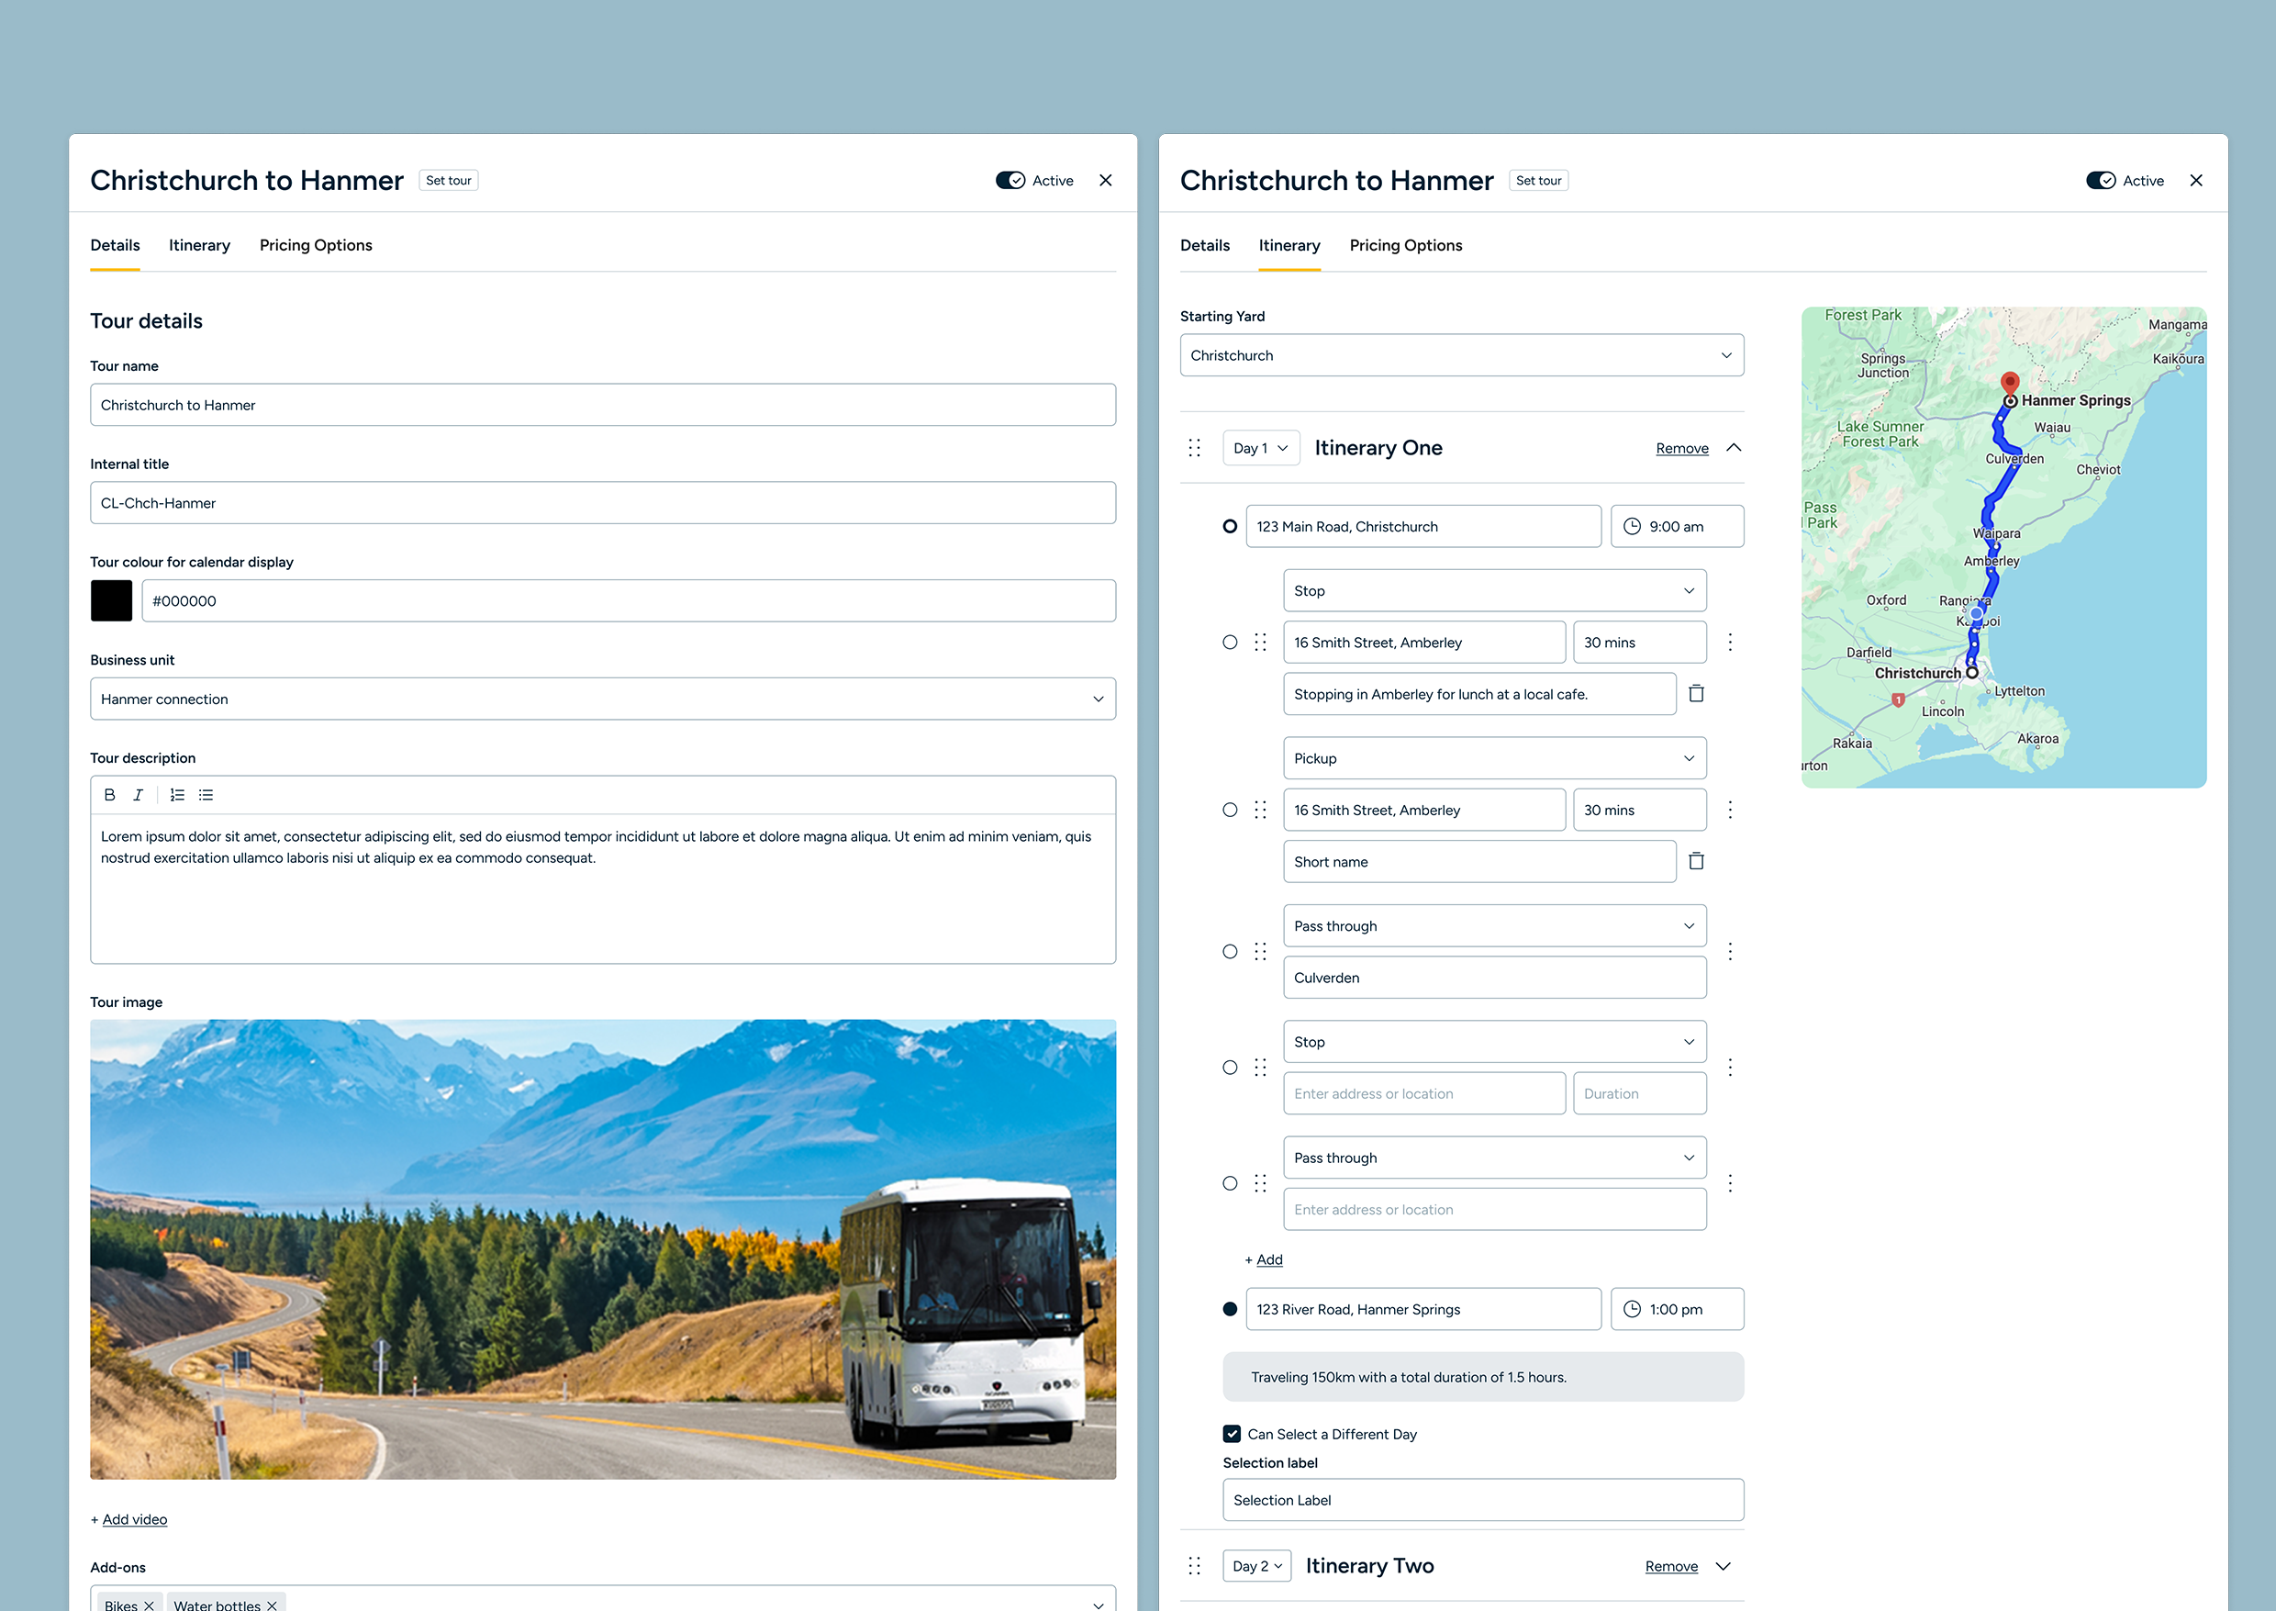Click the #000000 colour code field
The image size is (2276, 1611).
click(x=629, y=600)
